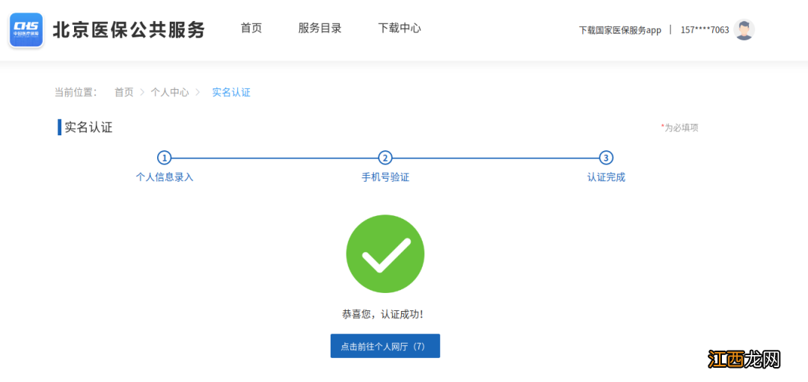Viewport: 808px width, 382px height.
Task: Click the account number 157****7063
Action: [705, 30]
